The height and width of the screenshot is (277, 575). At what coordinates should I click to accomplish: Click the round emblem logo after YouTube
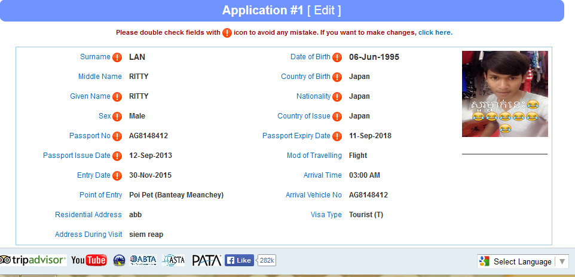coord(119,260)
